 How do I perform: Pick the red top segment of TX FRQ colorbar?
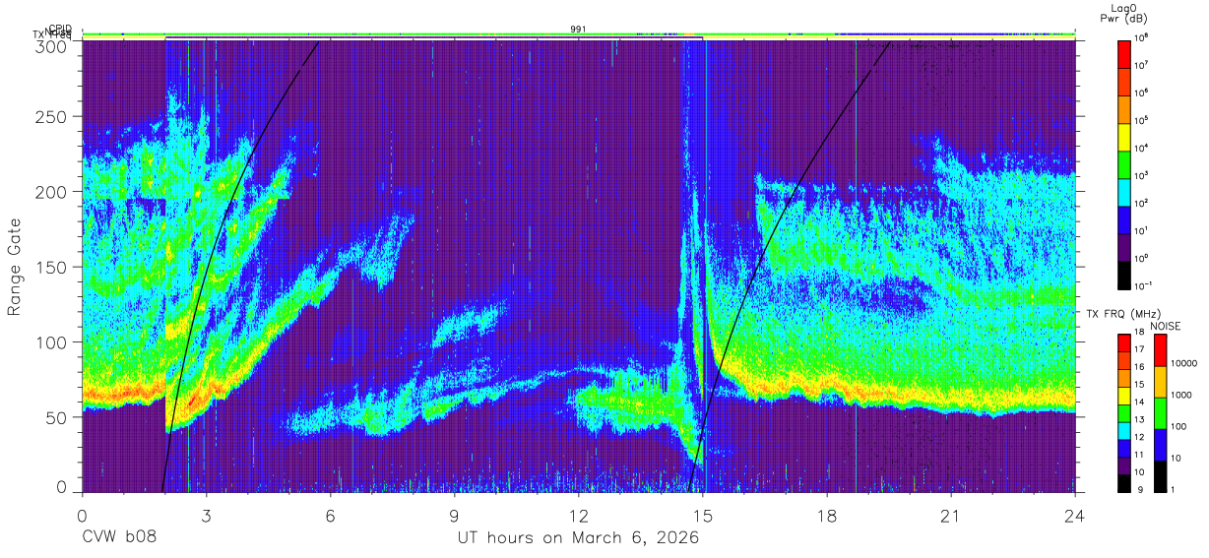(1124, 342)
